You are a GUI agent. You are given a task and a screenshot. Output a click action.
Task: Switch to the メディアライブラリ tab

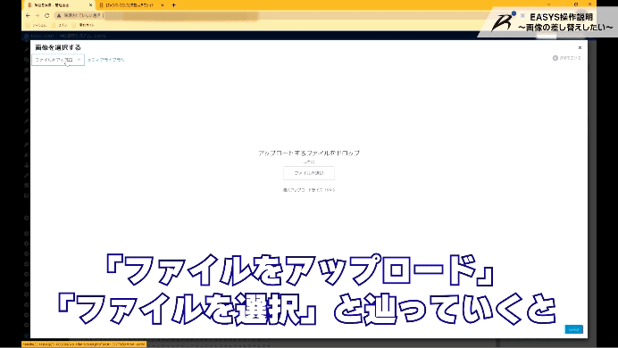click(105, 60)
